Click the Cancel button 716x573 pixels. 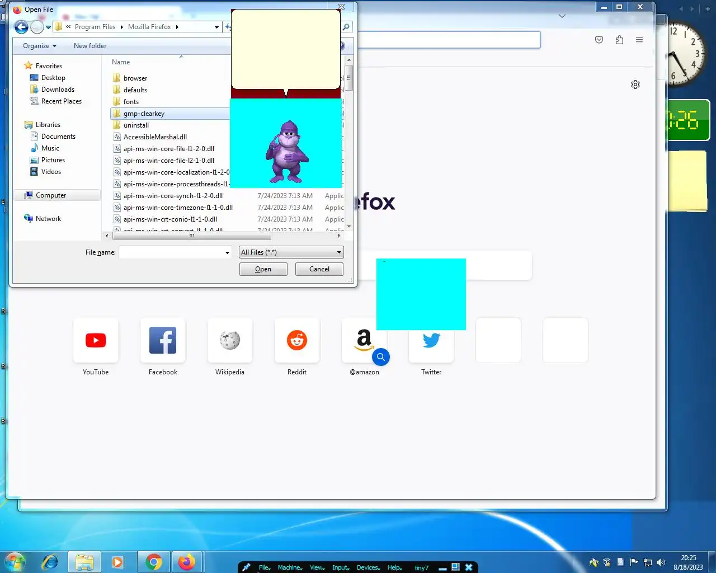point(319,269)
